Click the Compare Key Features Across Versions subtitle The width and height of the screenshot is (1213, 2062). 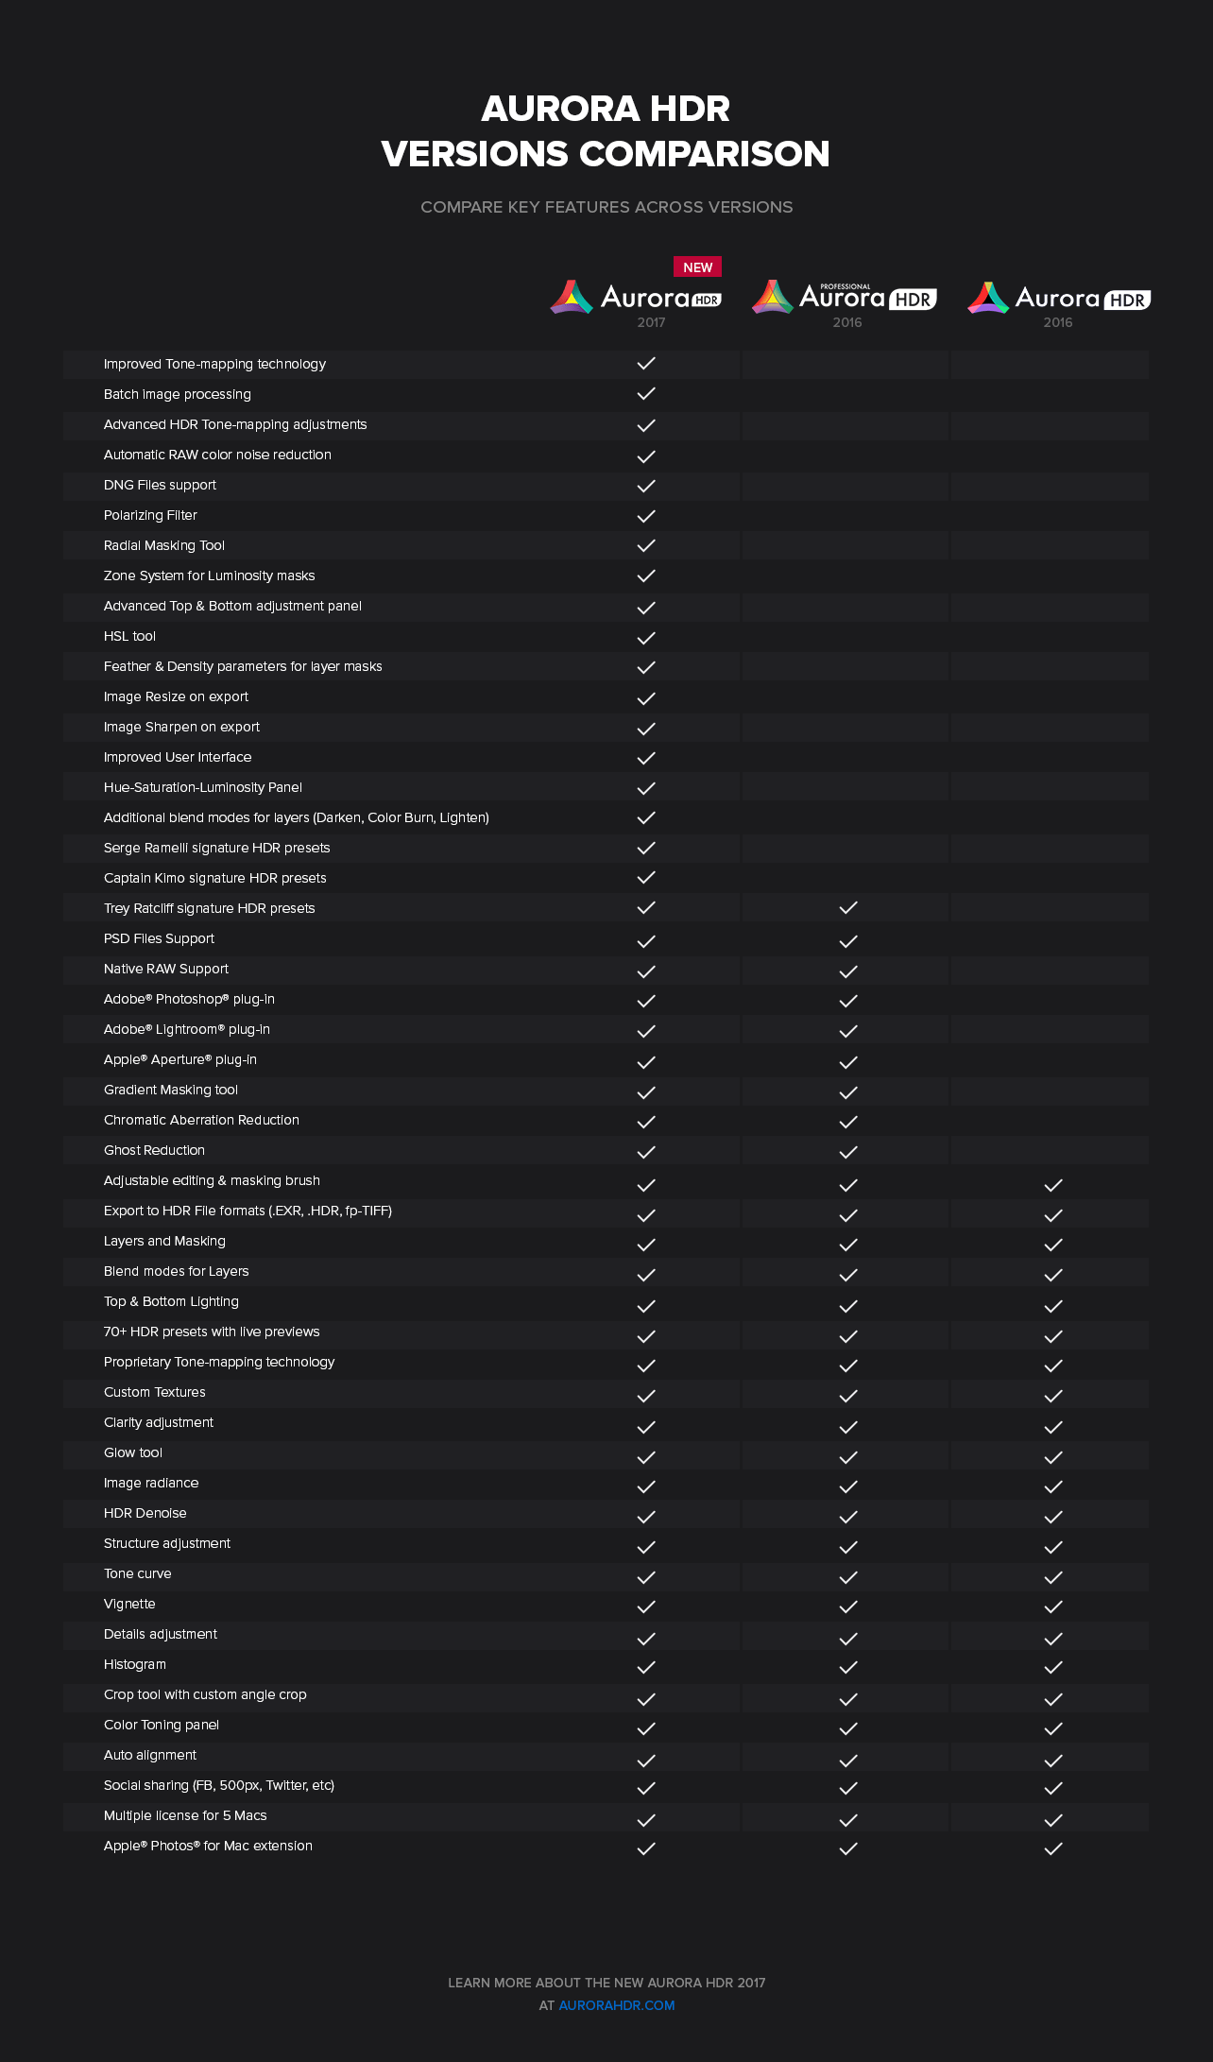[606, 207]
